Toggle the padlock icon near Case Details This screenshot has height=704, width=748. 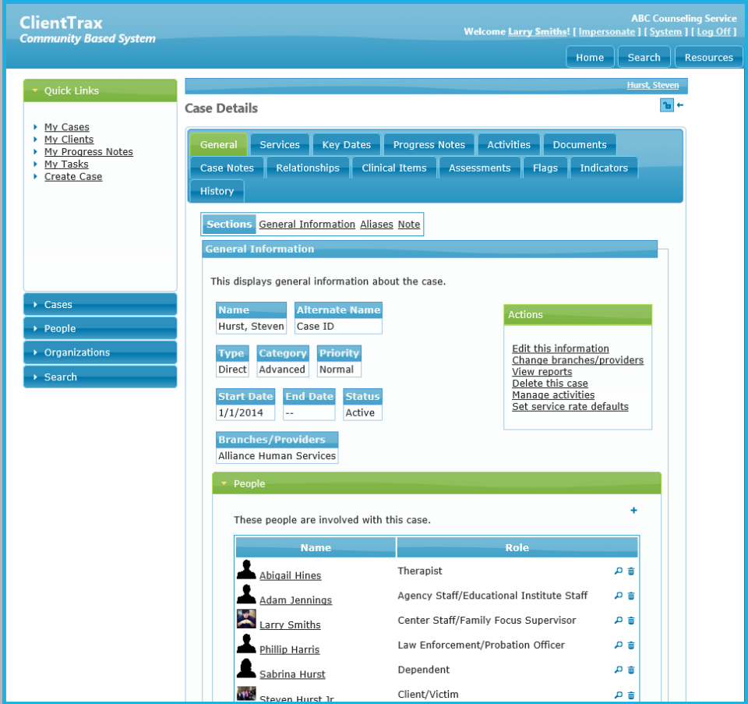(x=666, y=104)
